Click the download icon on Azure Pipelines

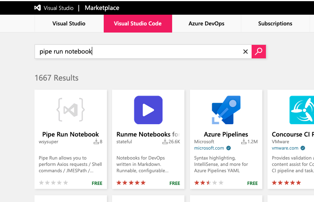(x=244, y=141)
